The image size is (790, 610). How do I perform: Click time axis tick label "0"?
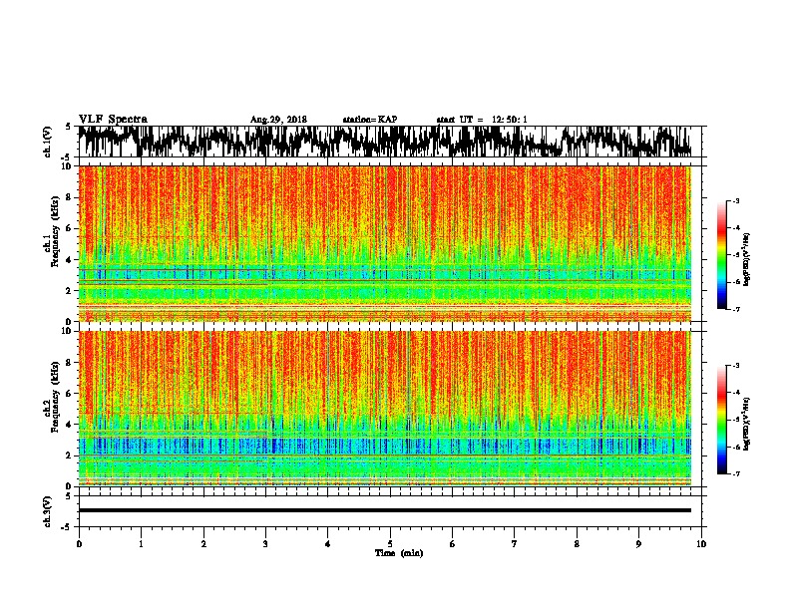[x=79, y=544]
